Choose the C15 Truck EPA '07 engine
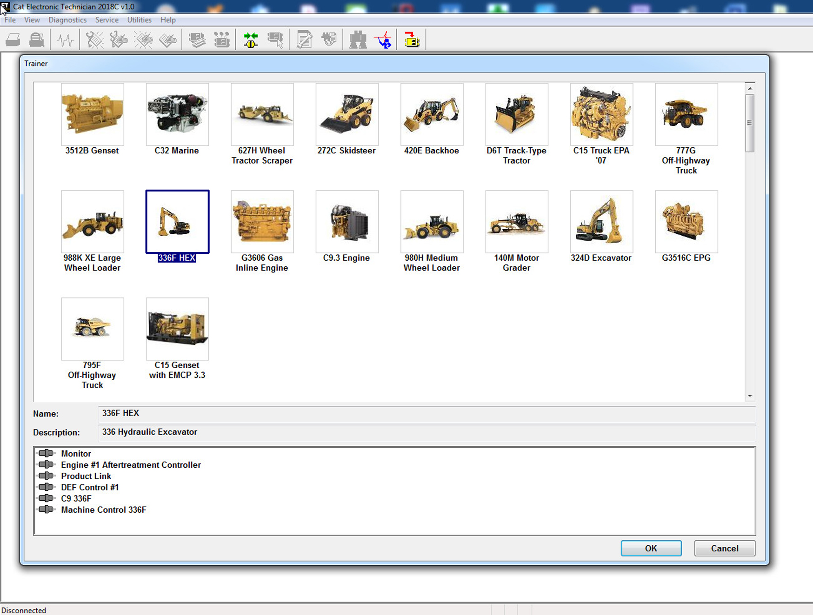 coord(601,114)
